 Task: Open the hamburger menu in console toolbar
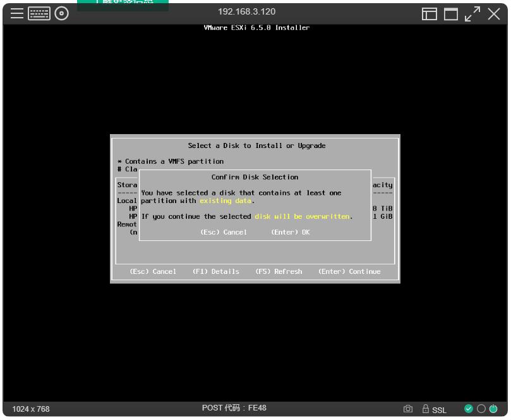pos(16,13)
